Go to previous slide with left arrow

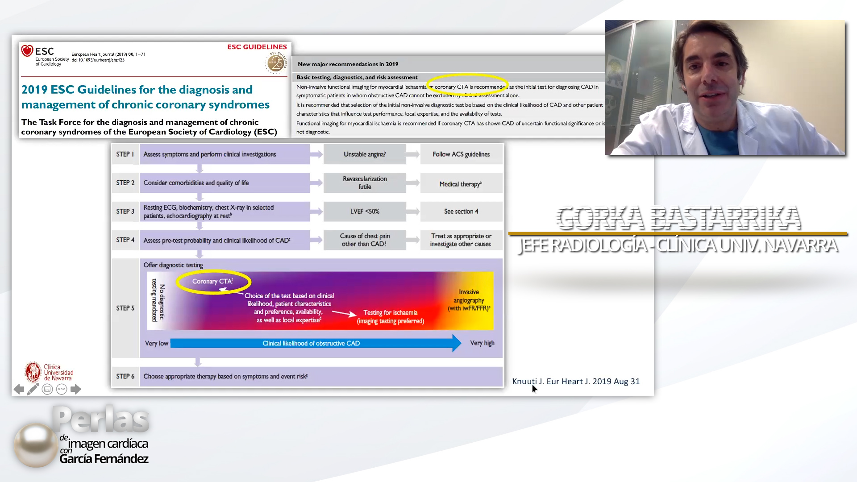pos(19,389)
